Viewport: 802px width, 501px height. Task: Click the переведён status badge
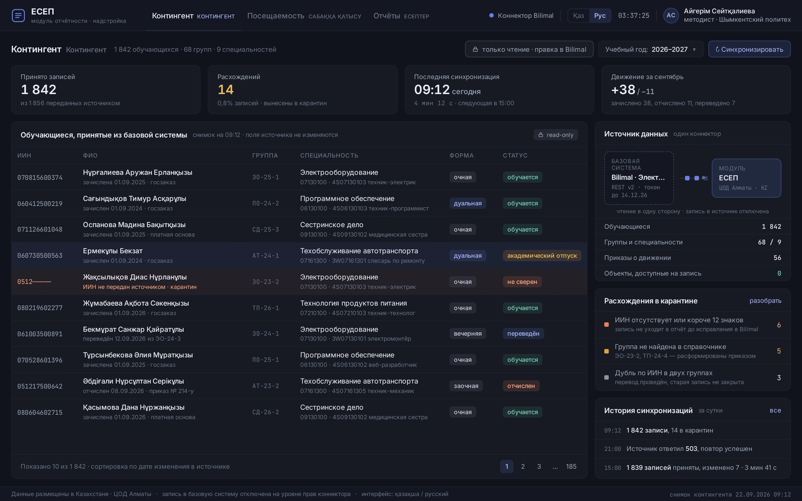(x=523, y=334)
